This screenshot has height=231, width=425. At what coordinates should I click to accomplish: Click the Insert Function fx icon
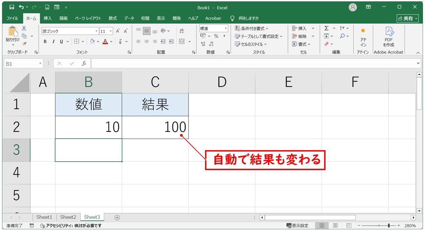(x=84, y=64)
